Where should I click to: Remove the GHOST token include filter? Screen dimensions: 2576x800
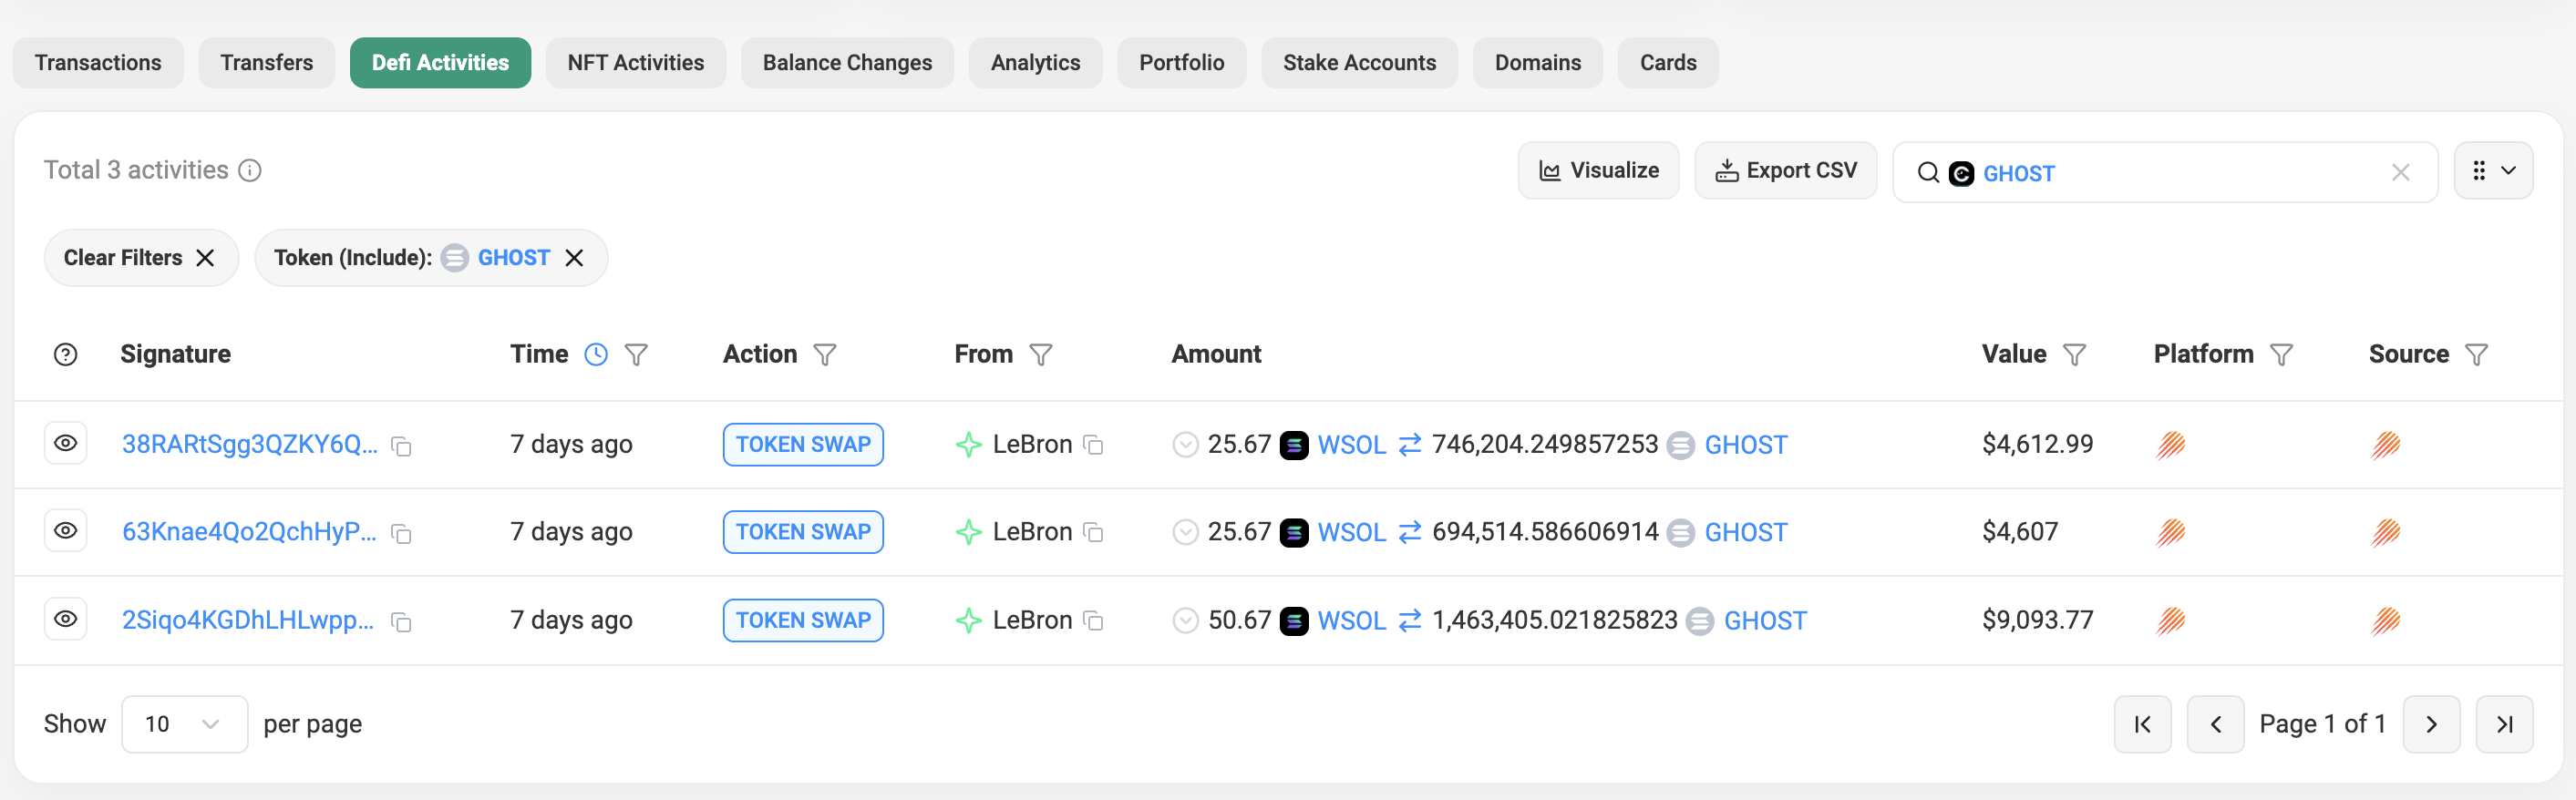[574, 258]
